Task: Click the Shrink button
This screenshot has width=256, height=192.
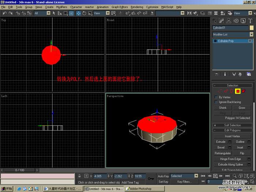Action: pos(223,108)
